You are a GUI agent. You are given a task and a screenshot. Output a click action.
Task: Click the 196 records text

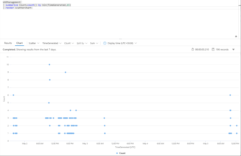coord(222,49)
